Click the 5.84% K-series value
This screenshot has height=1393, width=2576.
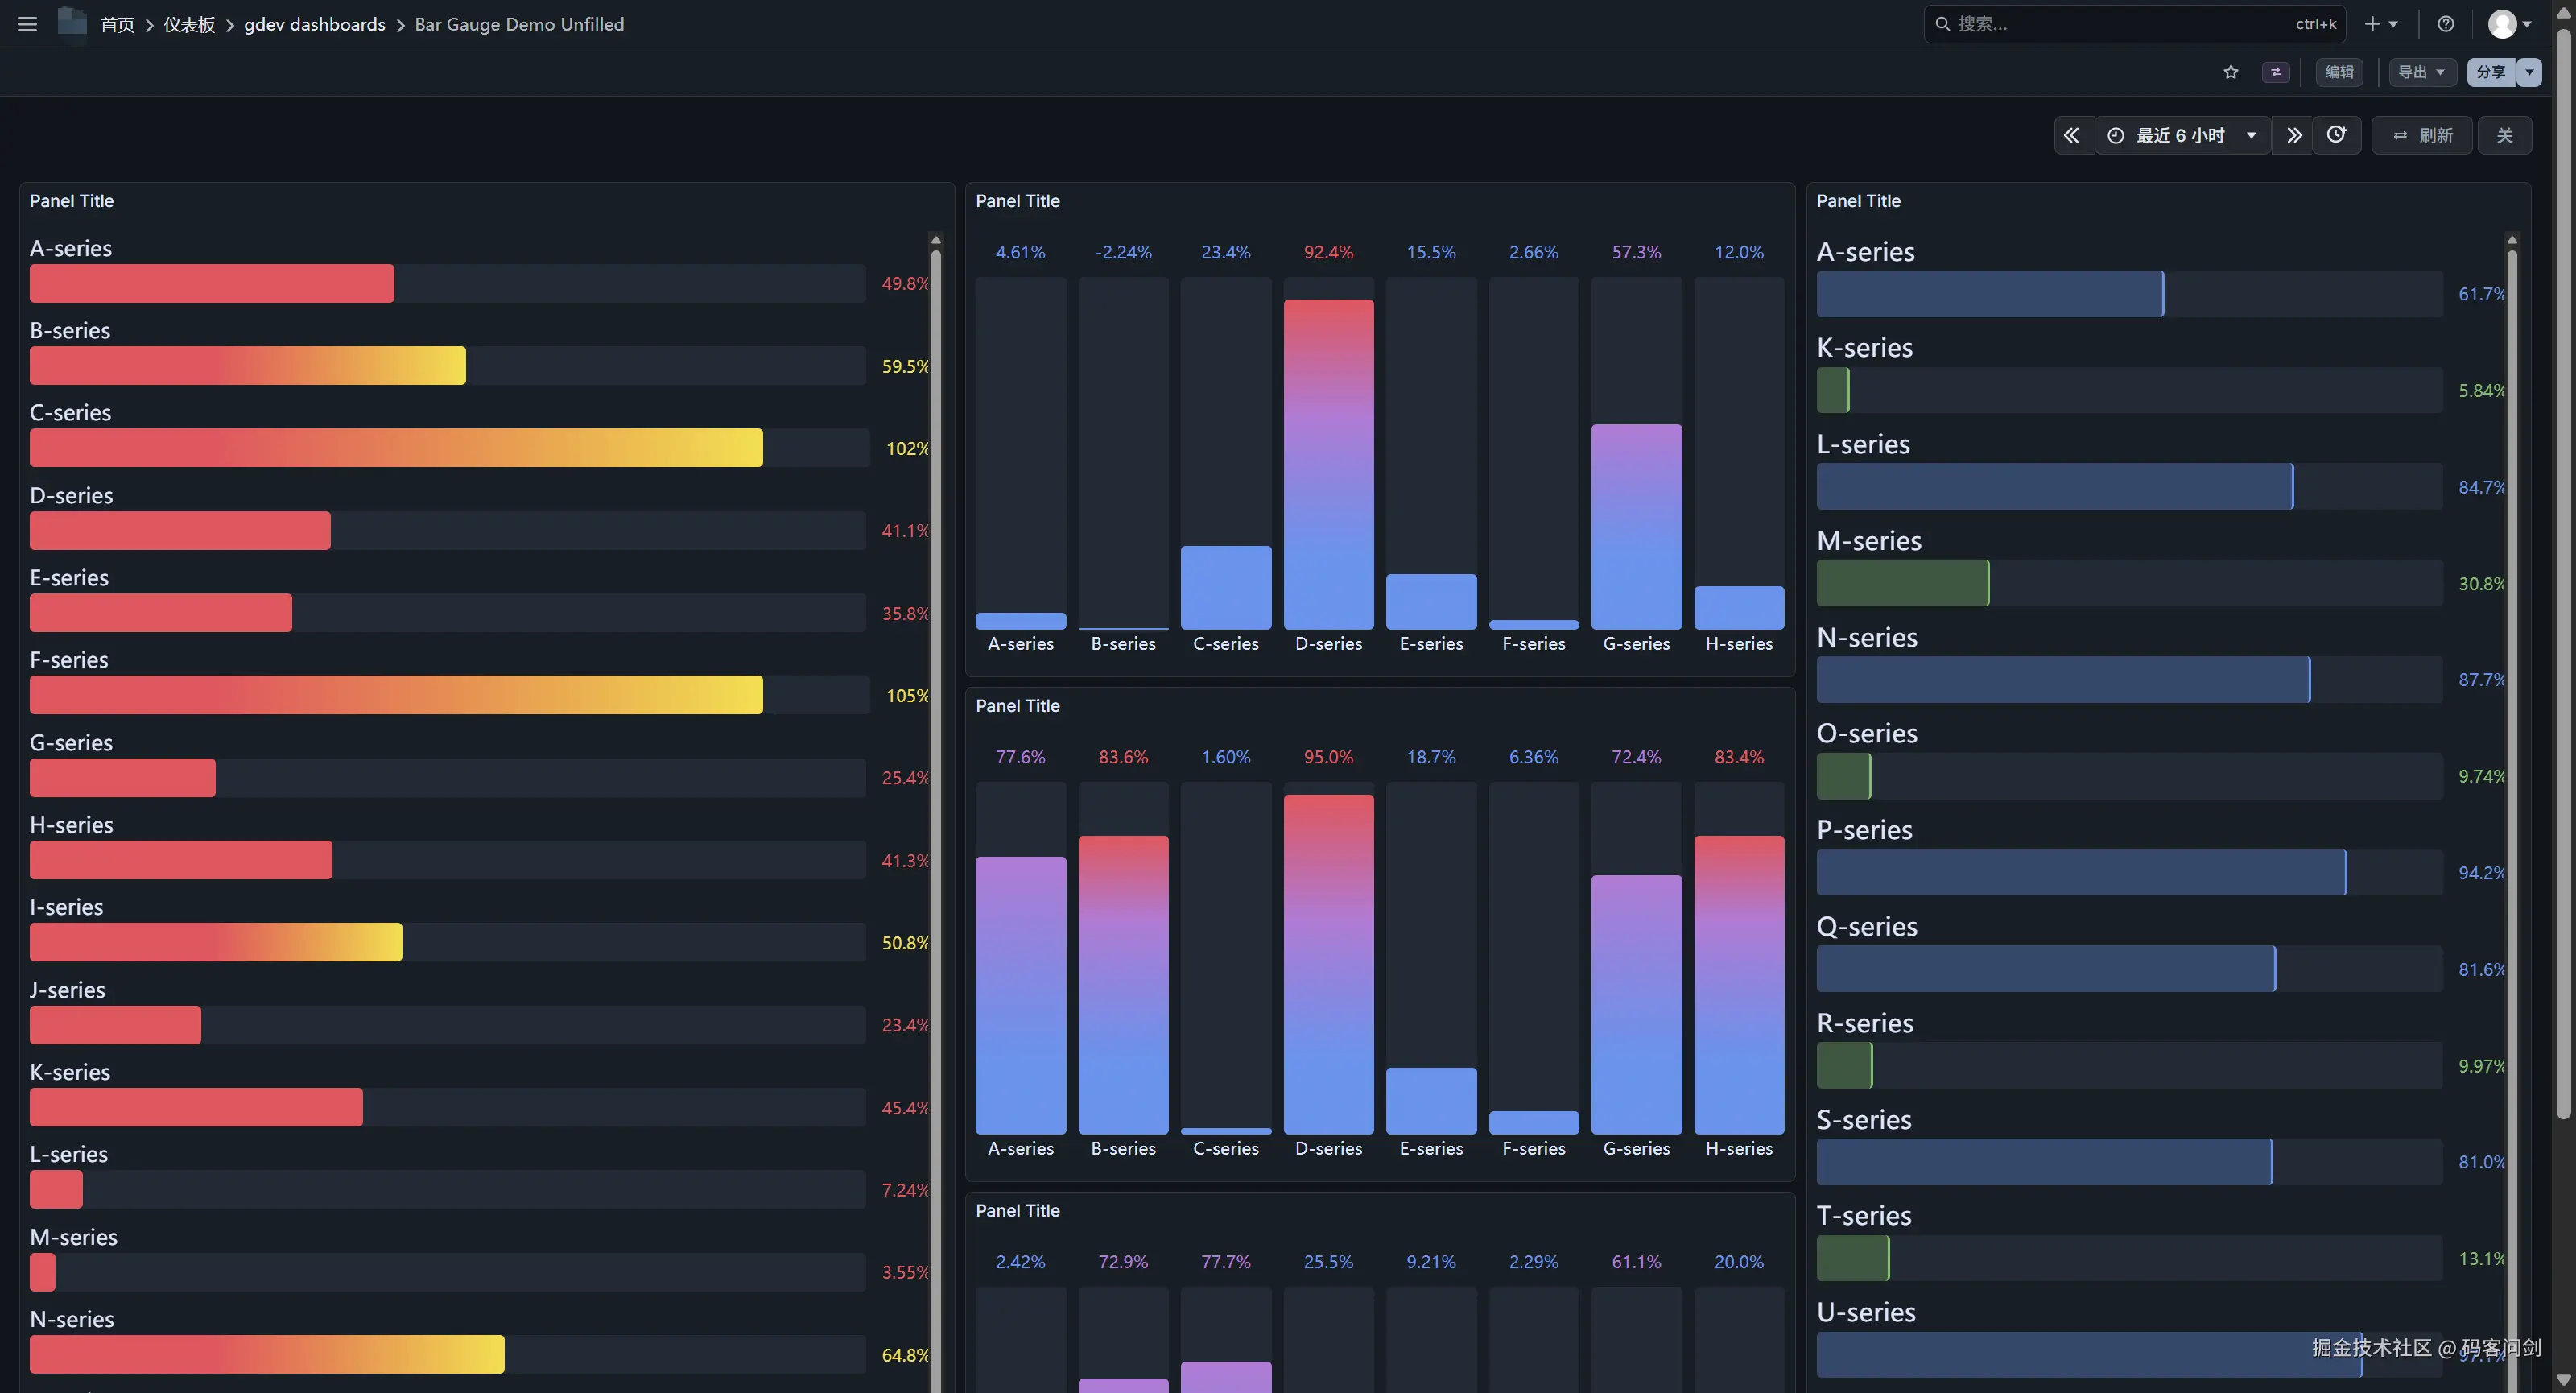point(2482,391)
